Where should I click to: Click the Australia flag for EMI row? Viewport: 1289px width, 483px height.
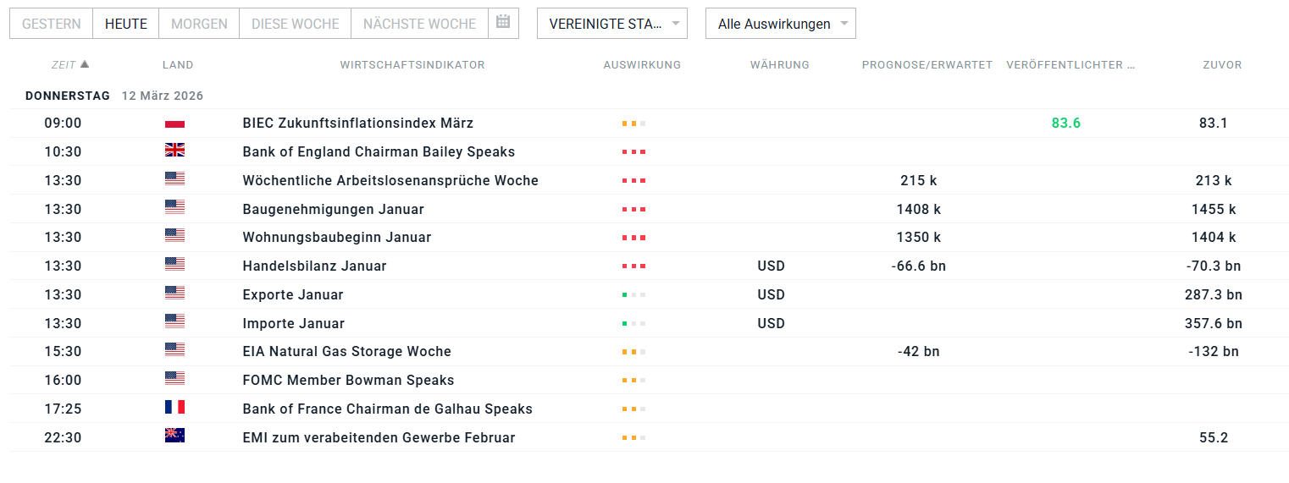[174, 436]
